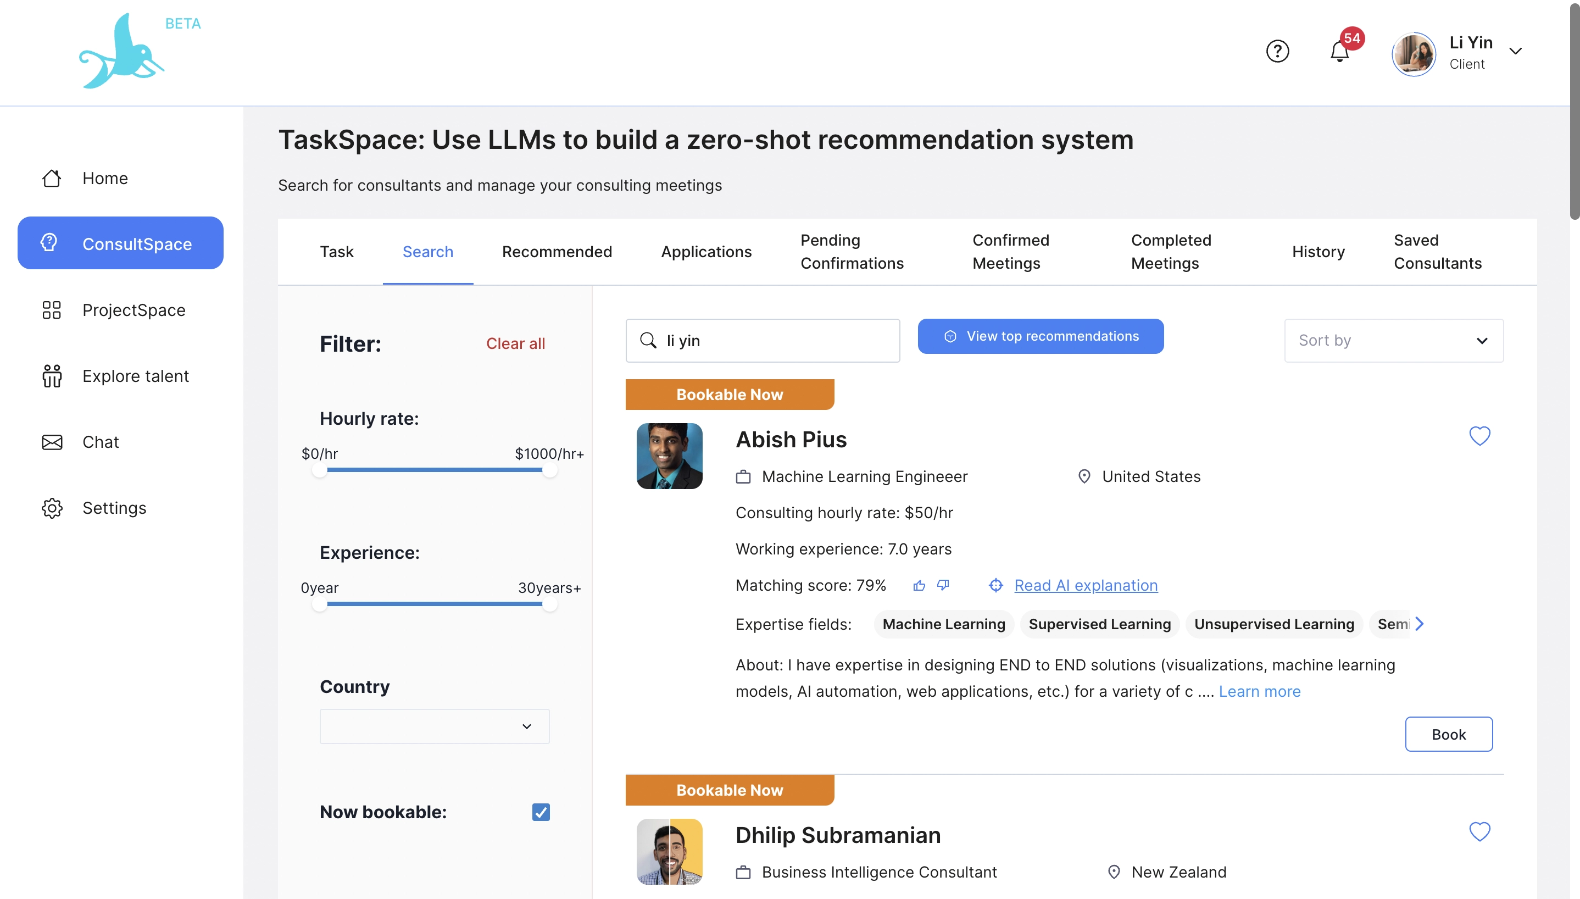Switch to the Recommended tab
1580x899 pixels.
click(557, 252)
